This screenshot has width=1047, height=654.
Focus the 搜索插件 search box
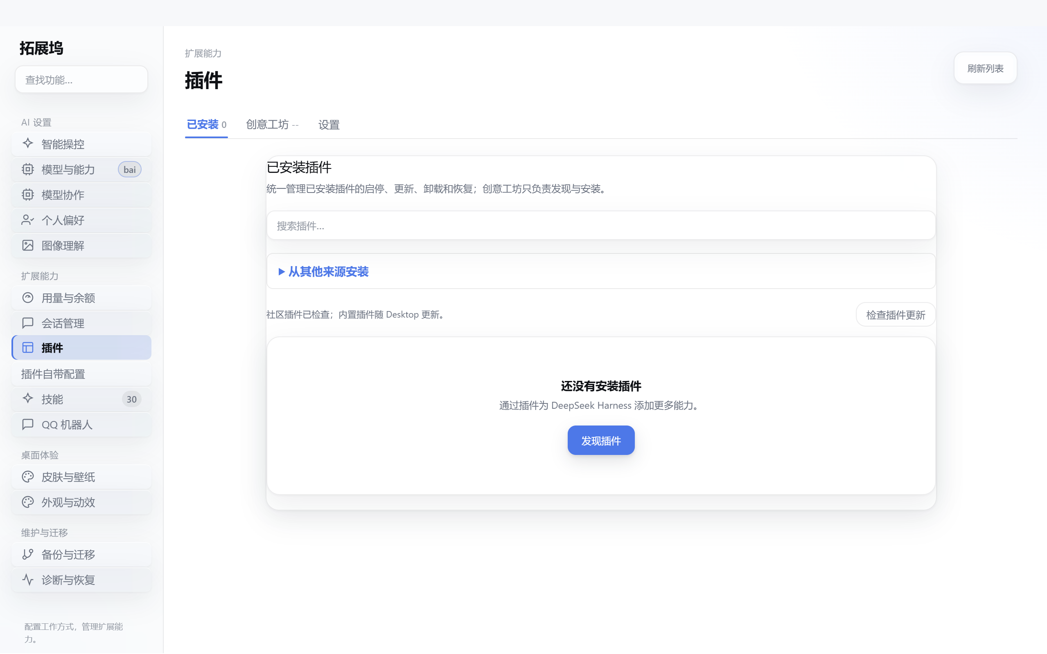pyautogui.click(x=600, y=225)
